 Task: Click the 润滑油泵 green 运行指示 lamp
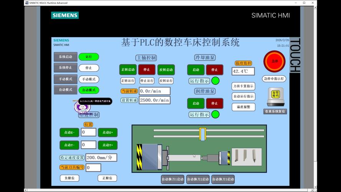[x=215, y=114]
